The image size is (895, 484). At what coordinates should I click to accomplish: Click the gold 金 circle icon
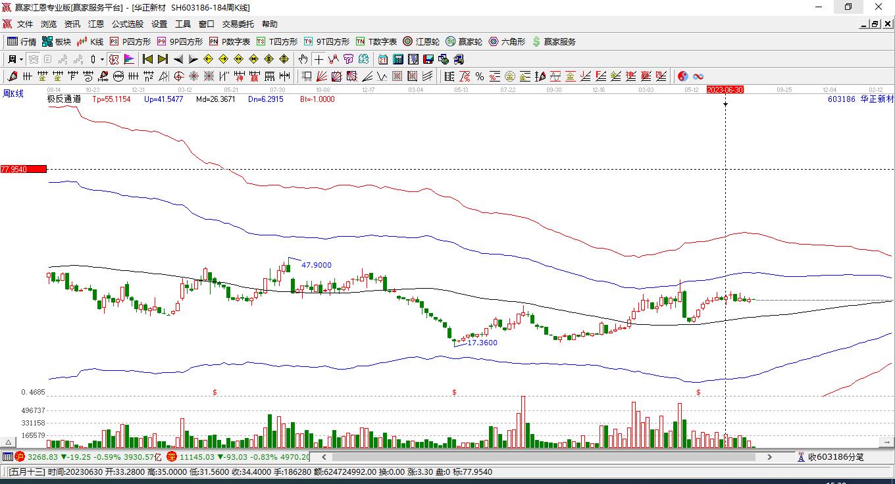point(510,76)
